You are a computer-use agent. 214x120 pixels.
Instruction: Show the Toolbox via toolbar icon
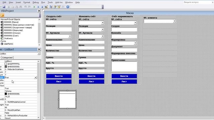(63, 7)
